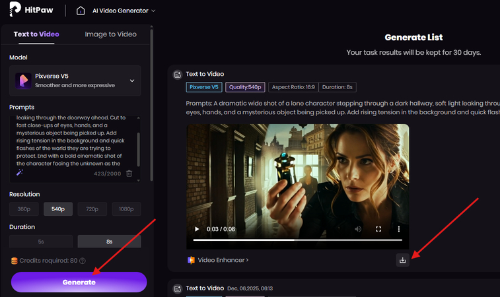Image resolution: width=500 pixels, height=297 pixels.
Task: Select 540p resolution
Action: 58,209
